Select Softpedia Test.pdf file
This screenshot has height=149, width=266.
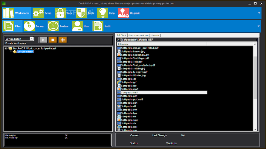(132, 62)
